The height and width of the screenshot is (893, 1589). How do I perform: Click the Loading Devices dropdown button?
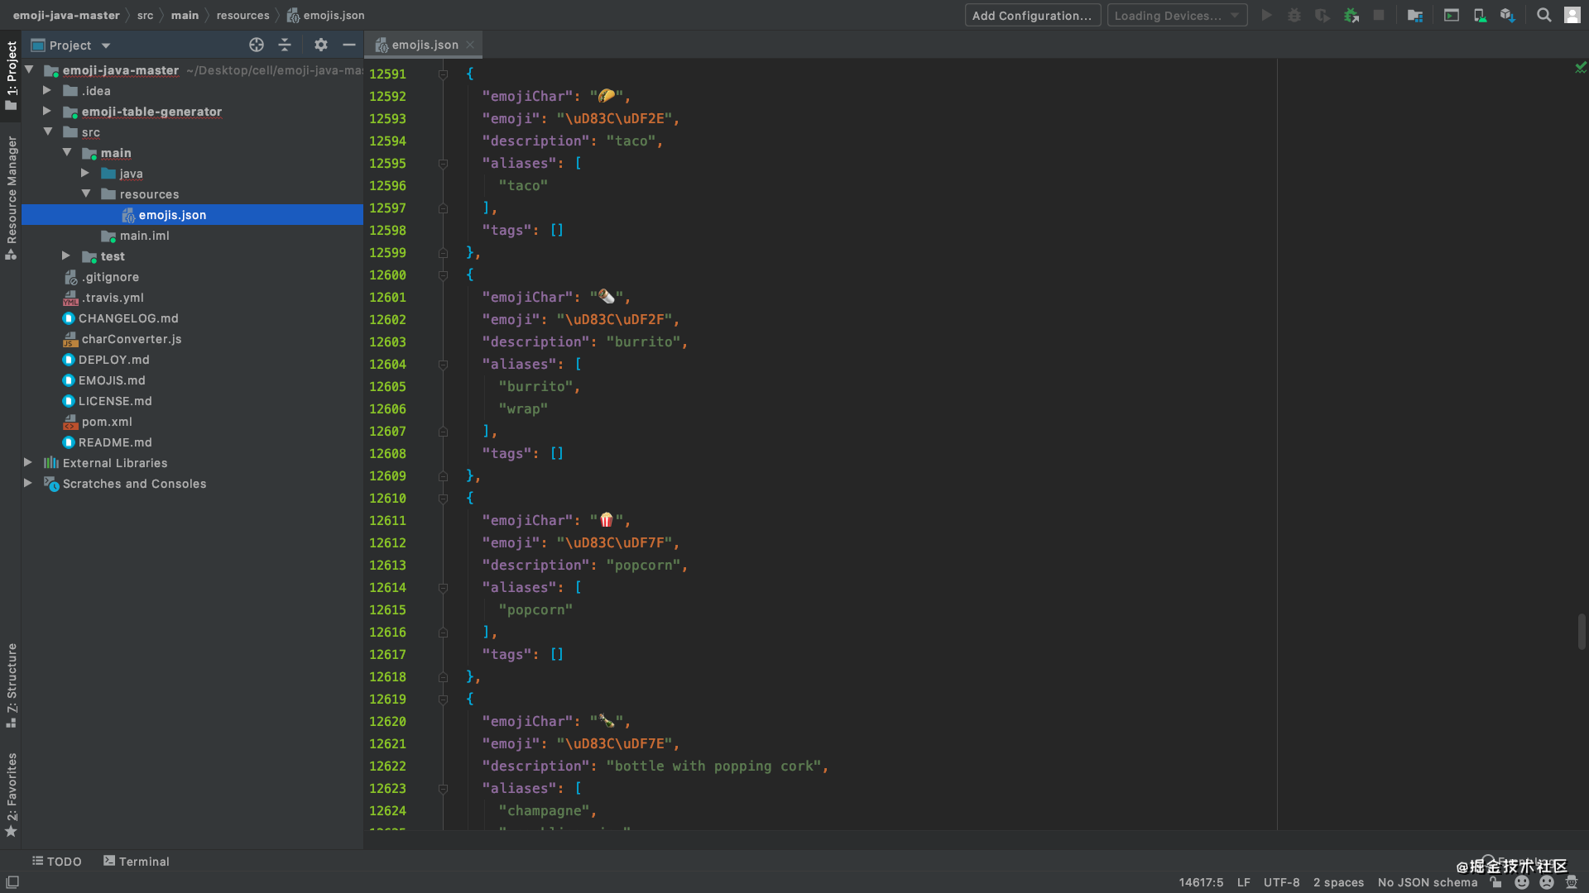click(1177, 14)
